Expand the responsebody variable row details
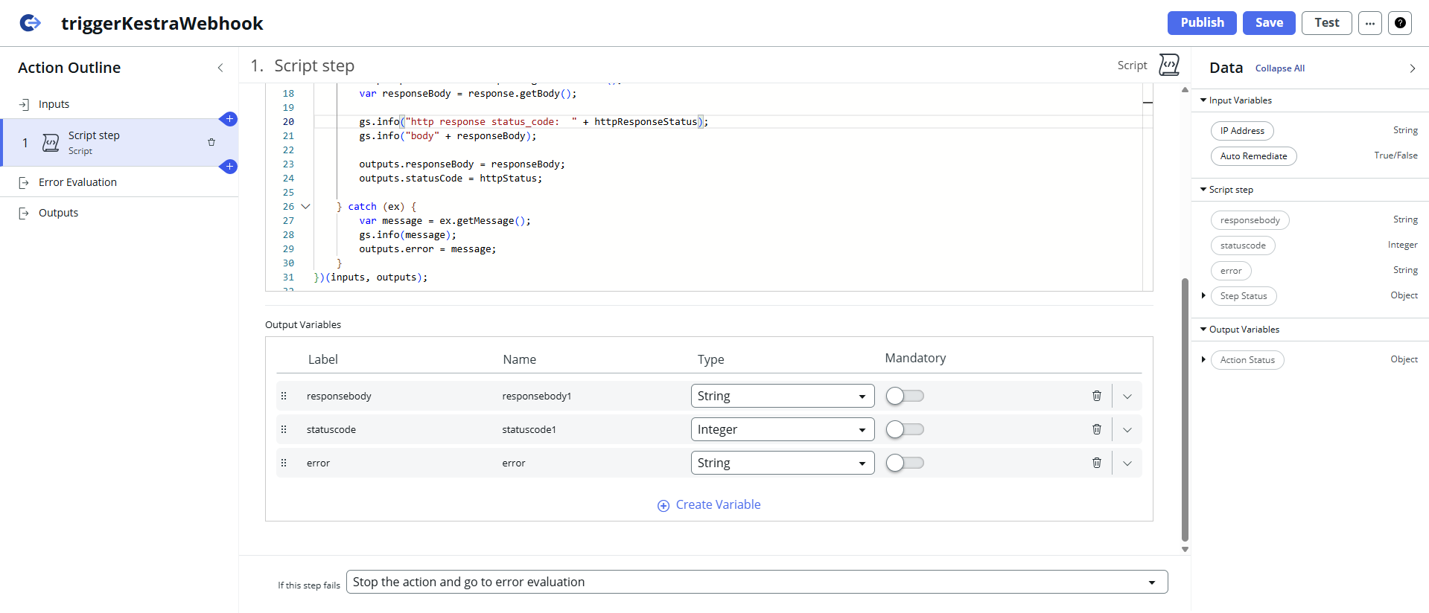1429x613 pixels. tap(1127, 397)
